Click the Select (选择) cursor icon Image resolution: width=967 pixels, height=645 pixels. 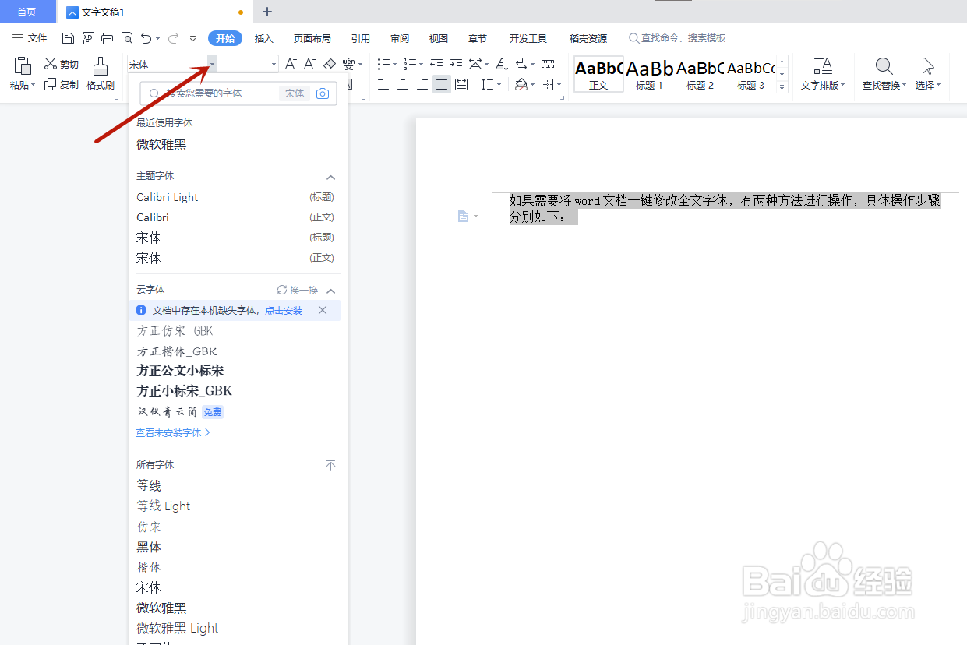pos(927,66)
